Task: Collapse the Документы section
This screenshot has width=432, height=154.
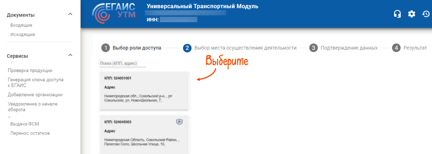Action: [x=70, y=14]
